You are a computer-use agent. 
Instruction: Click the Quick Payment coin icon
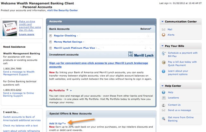164,62
